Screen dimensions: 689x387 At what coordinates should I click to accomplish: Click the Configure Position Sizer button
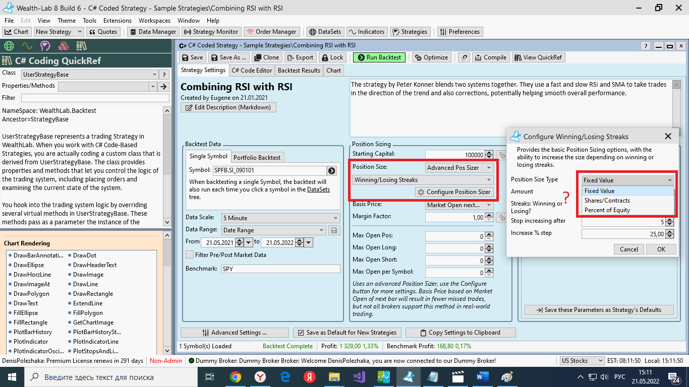click(454, 192)
